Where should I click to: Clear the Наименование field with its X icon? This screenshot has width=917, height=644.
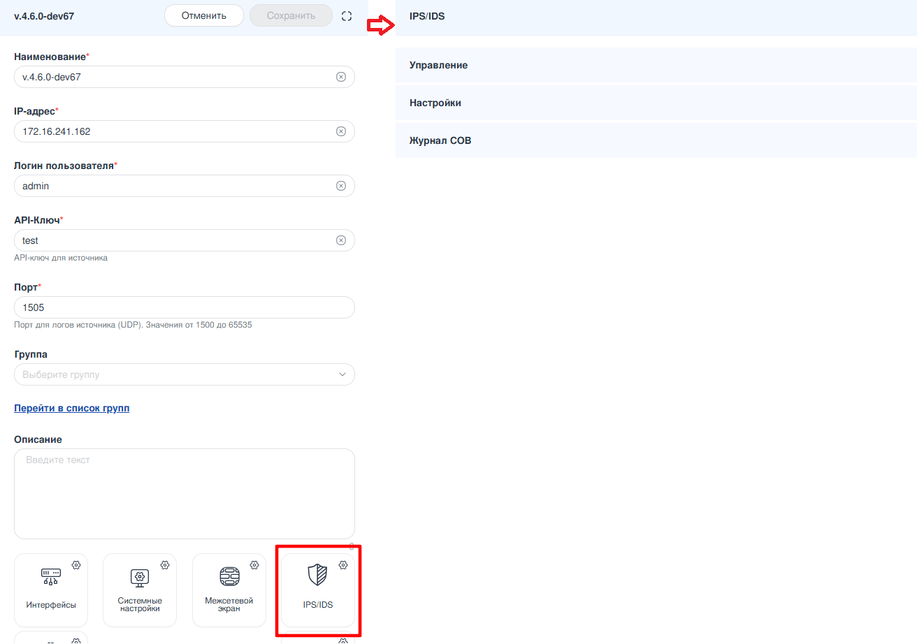341,77
